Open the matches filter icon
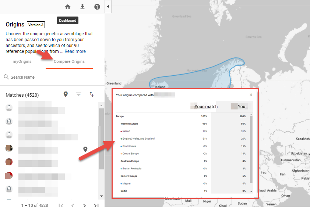Screen dimensions: 310x208 [x=79, y=94]
